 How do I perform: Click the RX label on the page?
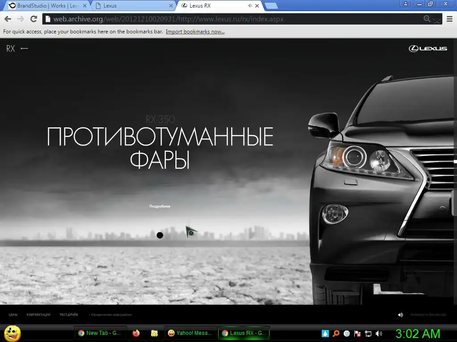11,49
